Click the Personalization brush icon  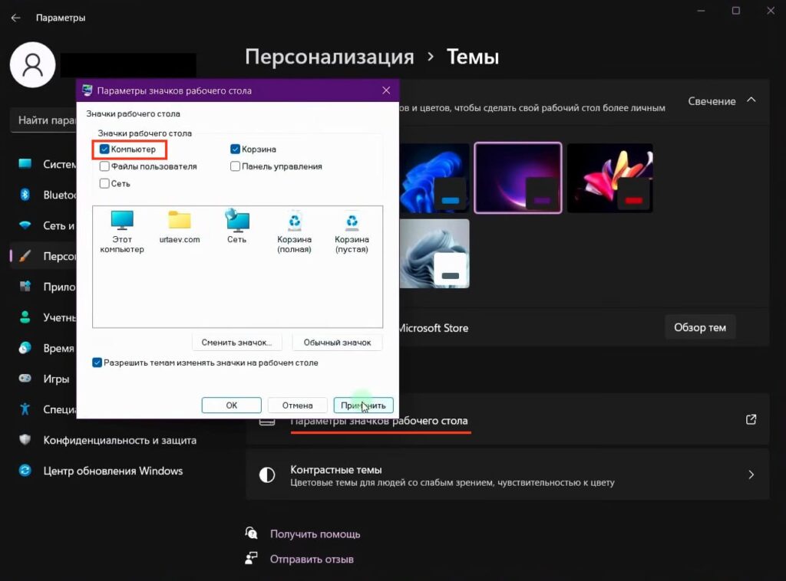[25, 256]
